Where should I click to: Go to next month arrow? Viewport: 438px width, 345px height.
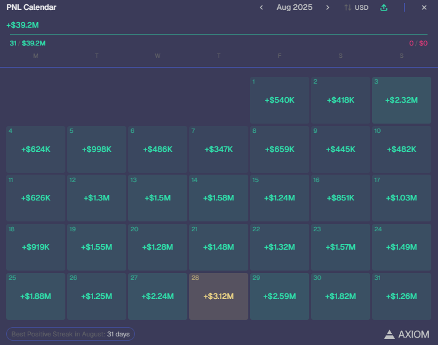pyautogui.click(x=328, y=7)
